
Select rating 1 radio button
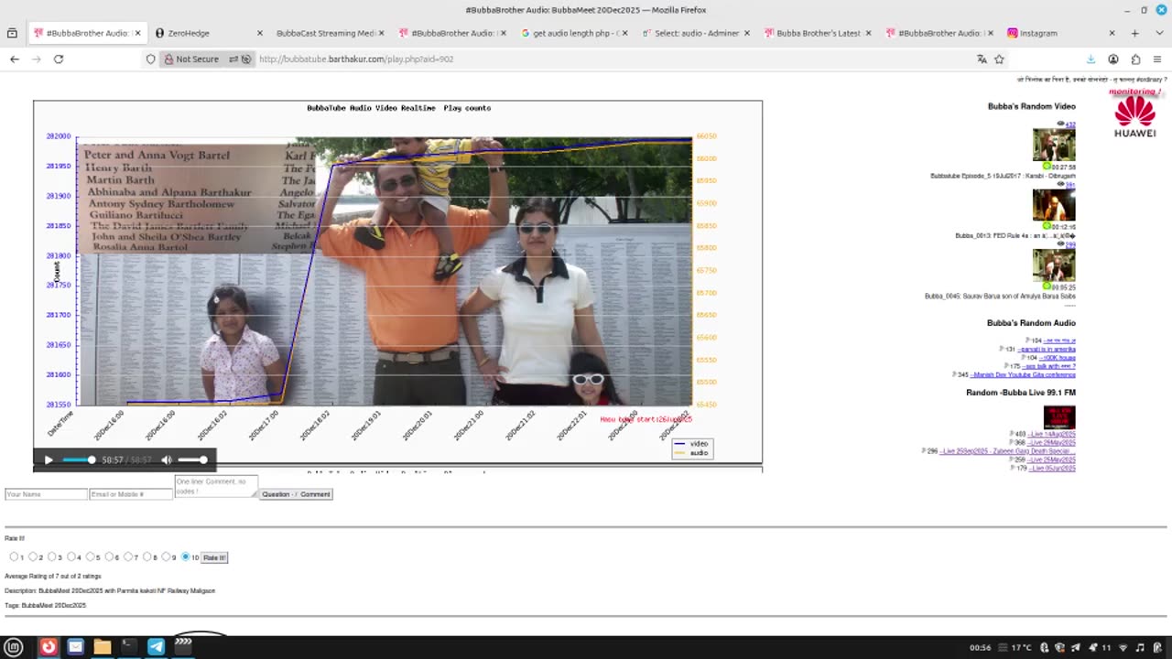pyautogui.click(x=14, y=557)
